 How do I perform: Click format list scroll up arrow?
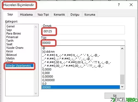point(122,49)
